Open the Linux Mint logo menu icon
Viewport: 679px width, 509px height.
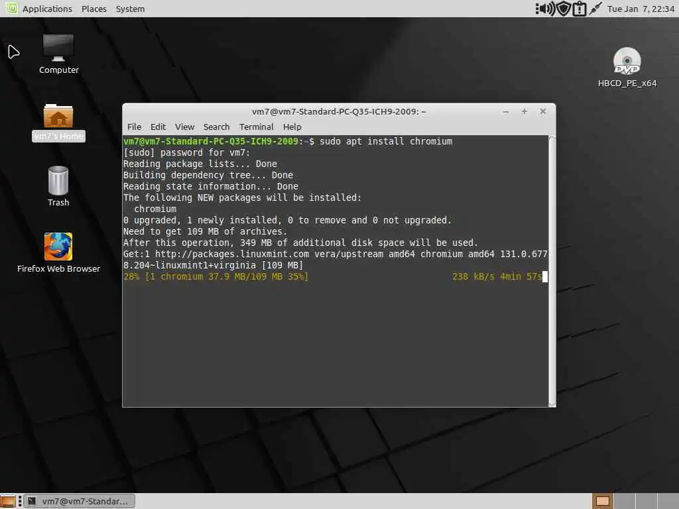pos(12,8)
